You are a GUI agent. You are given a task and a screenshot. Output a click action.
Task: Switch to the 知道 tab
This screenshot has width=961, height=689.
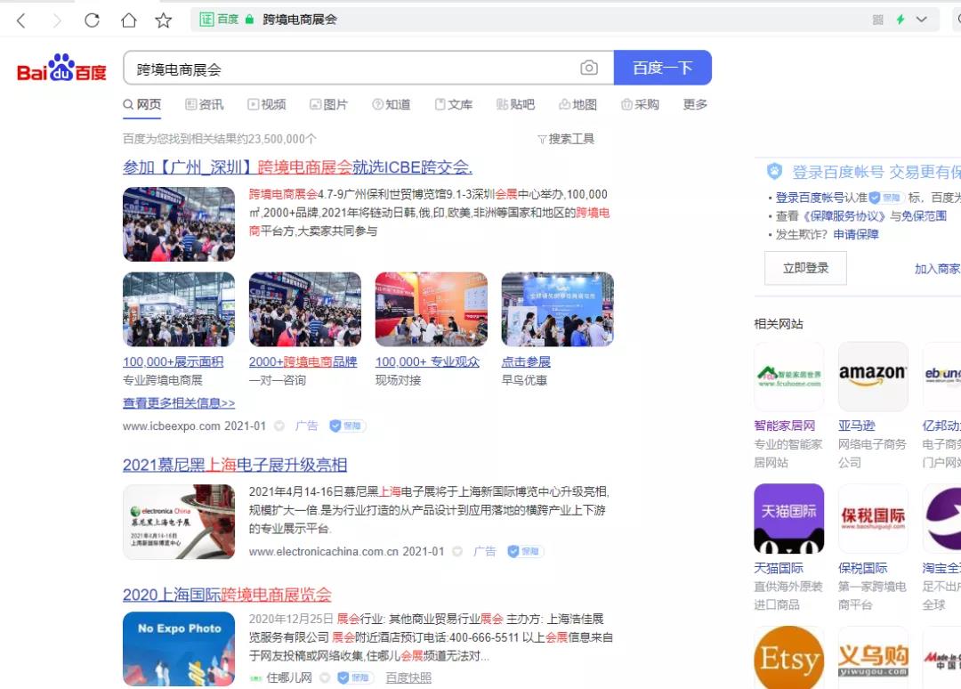click(x=391, y=105)
